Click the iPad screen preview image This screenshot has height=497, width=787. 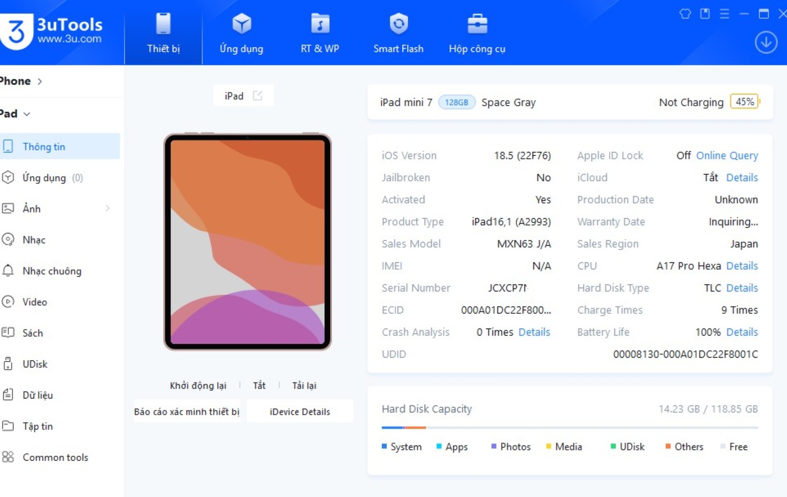tap(248, 242)
